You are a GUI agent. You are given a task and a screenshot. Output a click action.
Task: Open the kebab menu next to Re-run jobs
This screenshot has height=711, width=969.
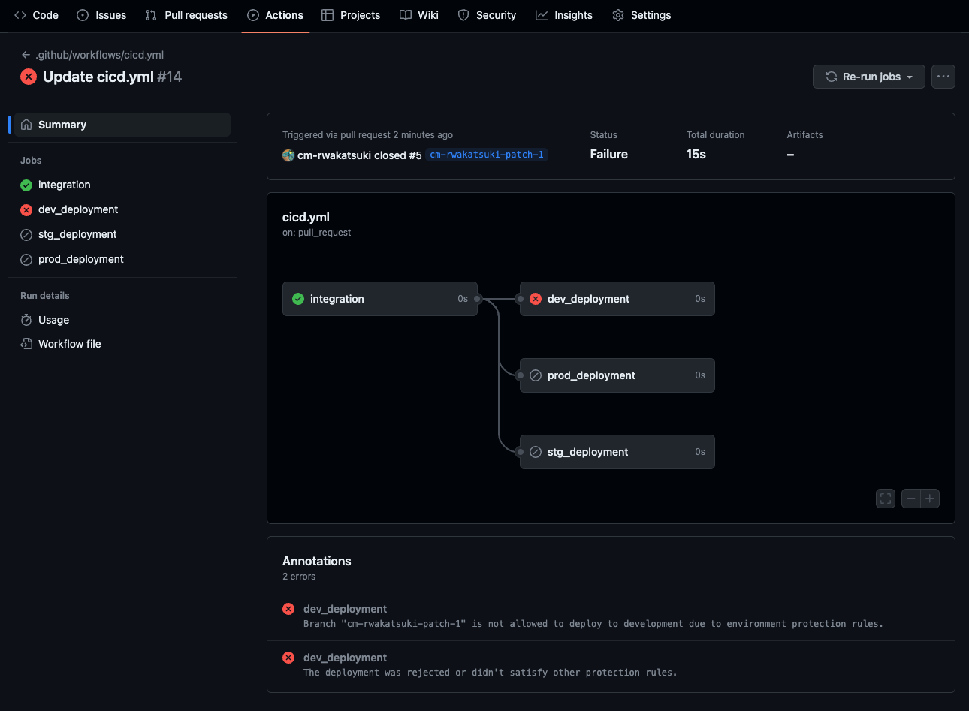tap(943, 76)
